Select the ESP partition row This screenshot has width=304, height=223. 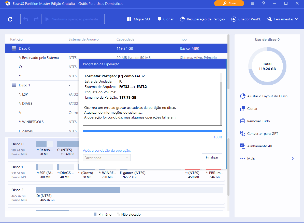coord(42,94)
